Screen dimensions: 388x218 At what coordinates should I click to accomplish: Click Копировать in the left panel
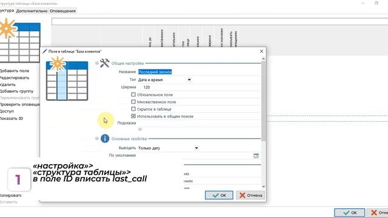pyautogui.click(x=11, y=195)
